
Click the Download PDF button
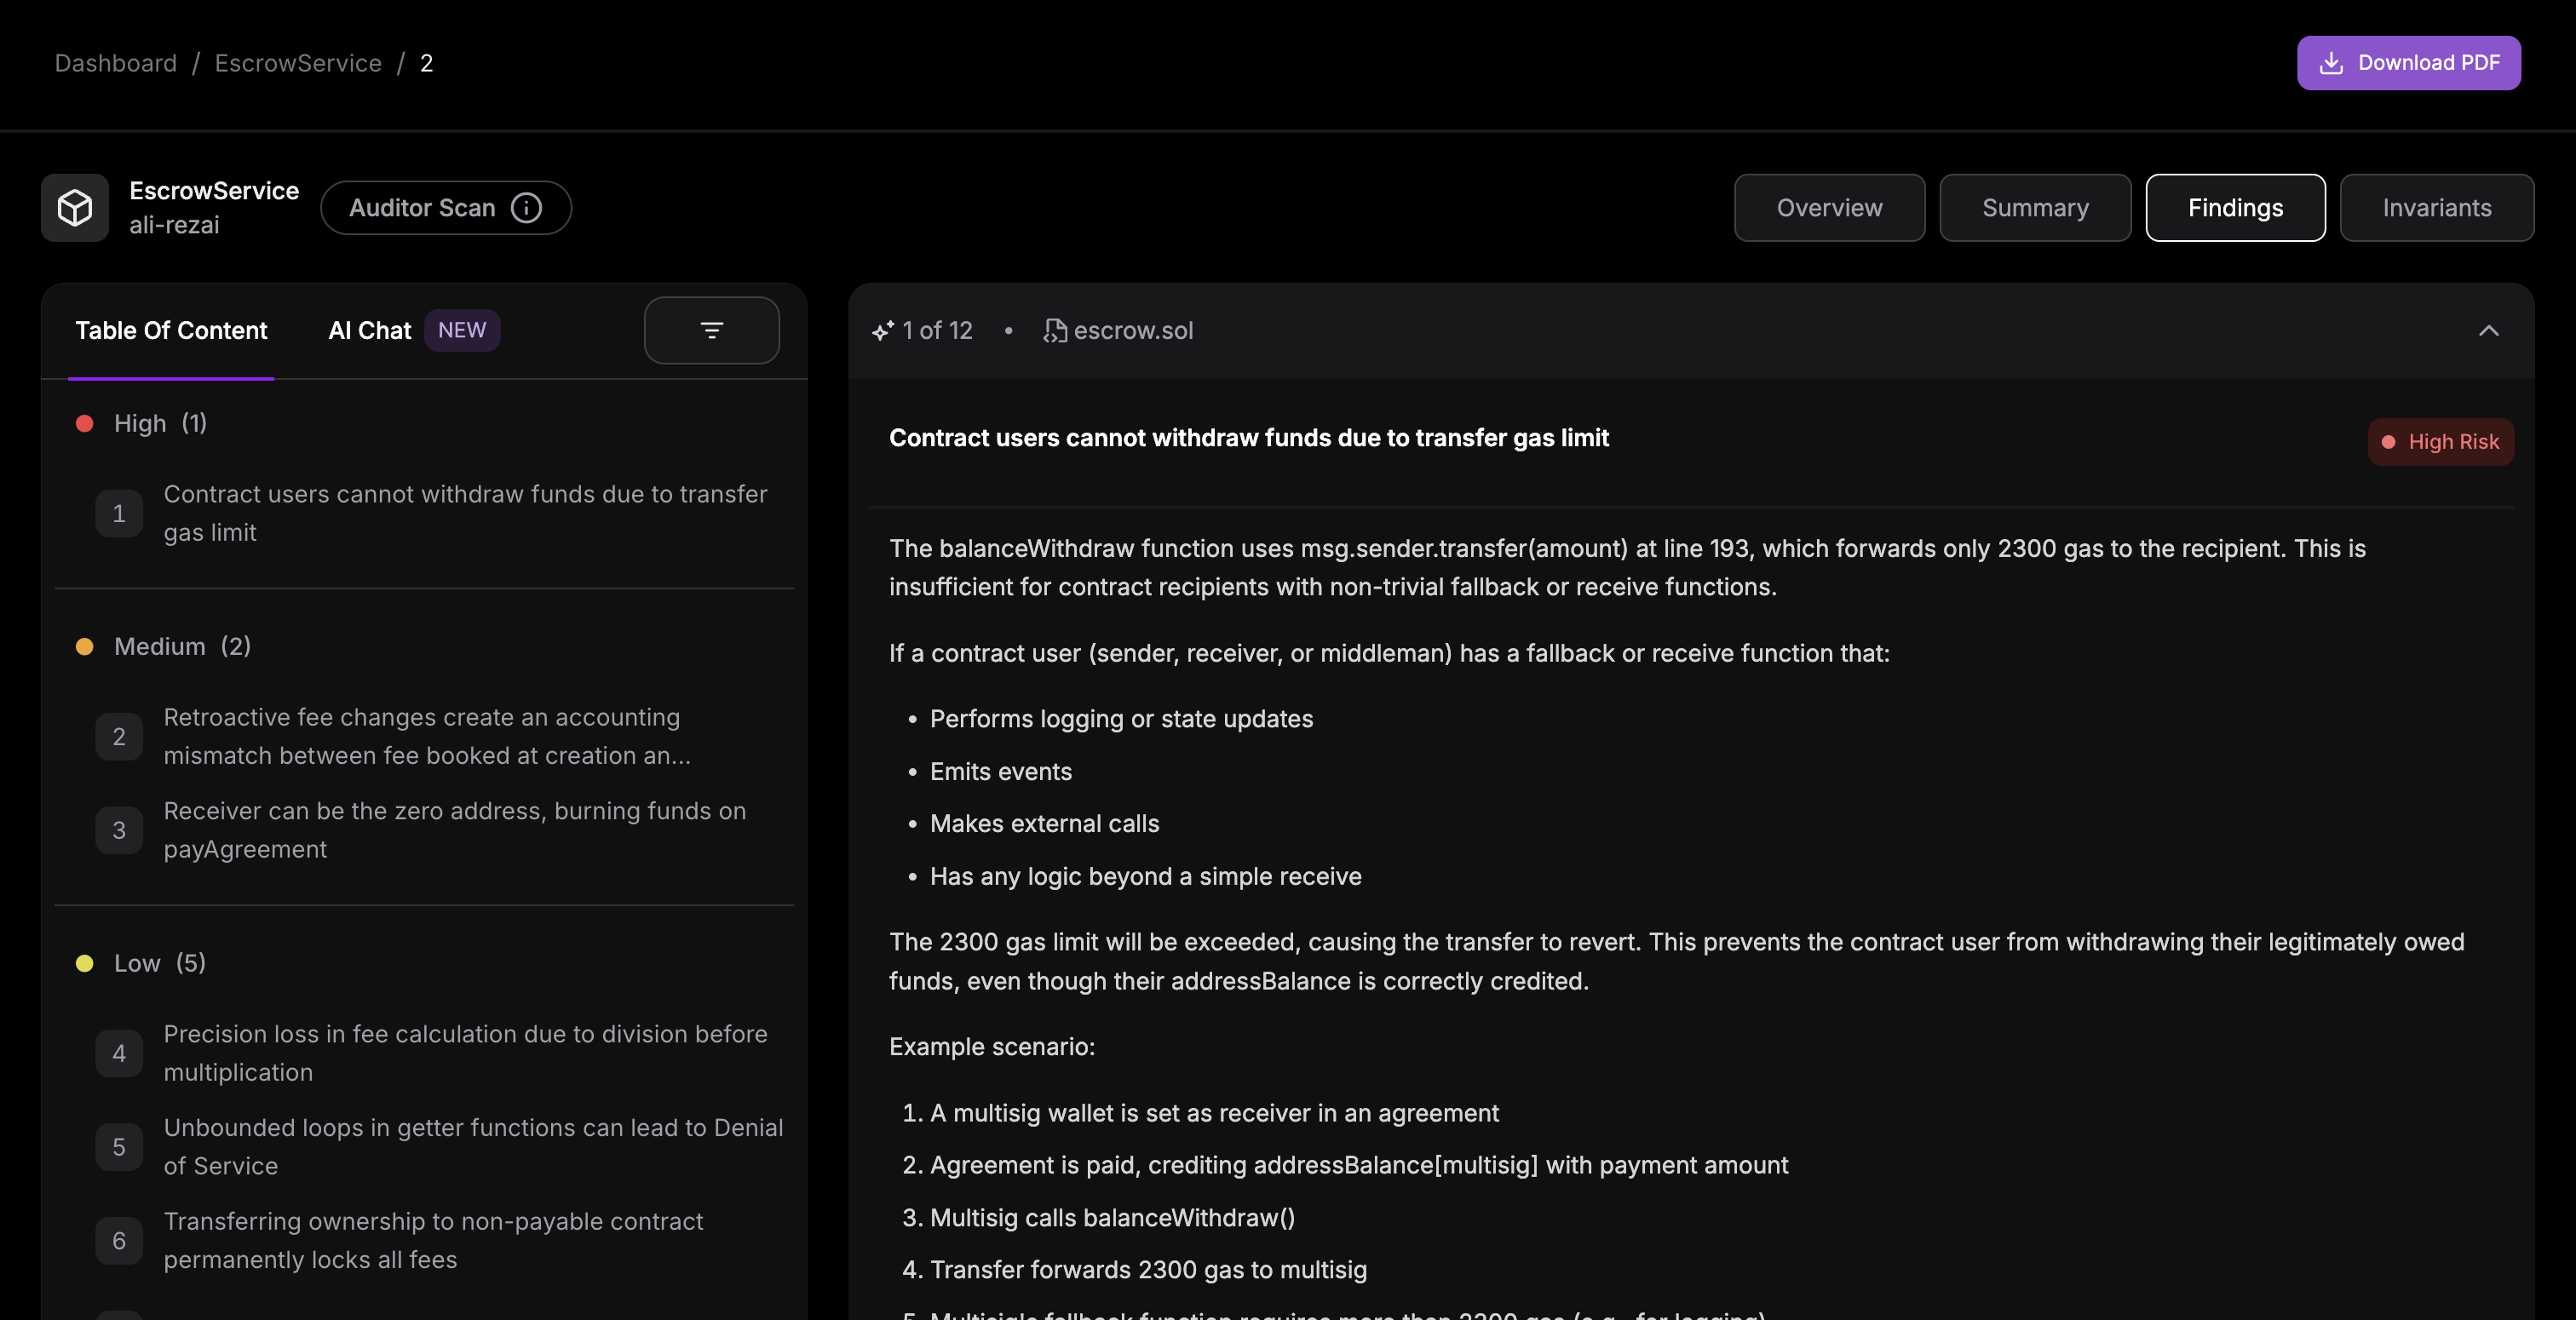click(x=2408, y=63)
